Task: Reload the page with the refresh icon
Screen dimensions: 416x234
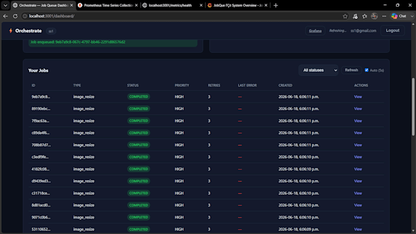Action: (15, 16)
